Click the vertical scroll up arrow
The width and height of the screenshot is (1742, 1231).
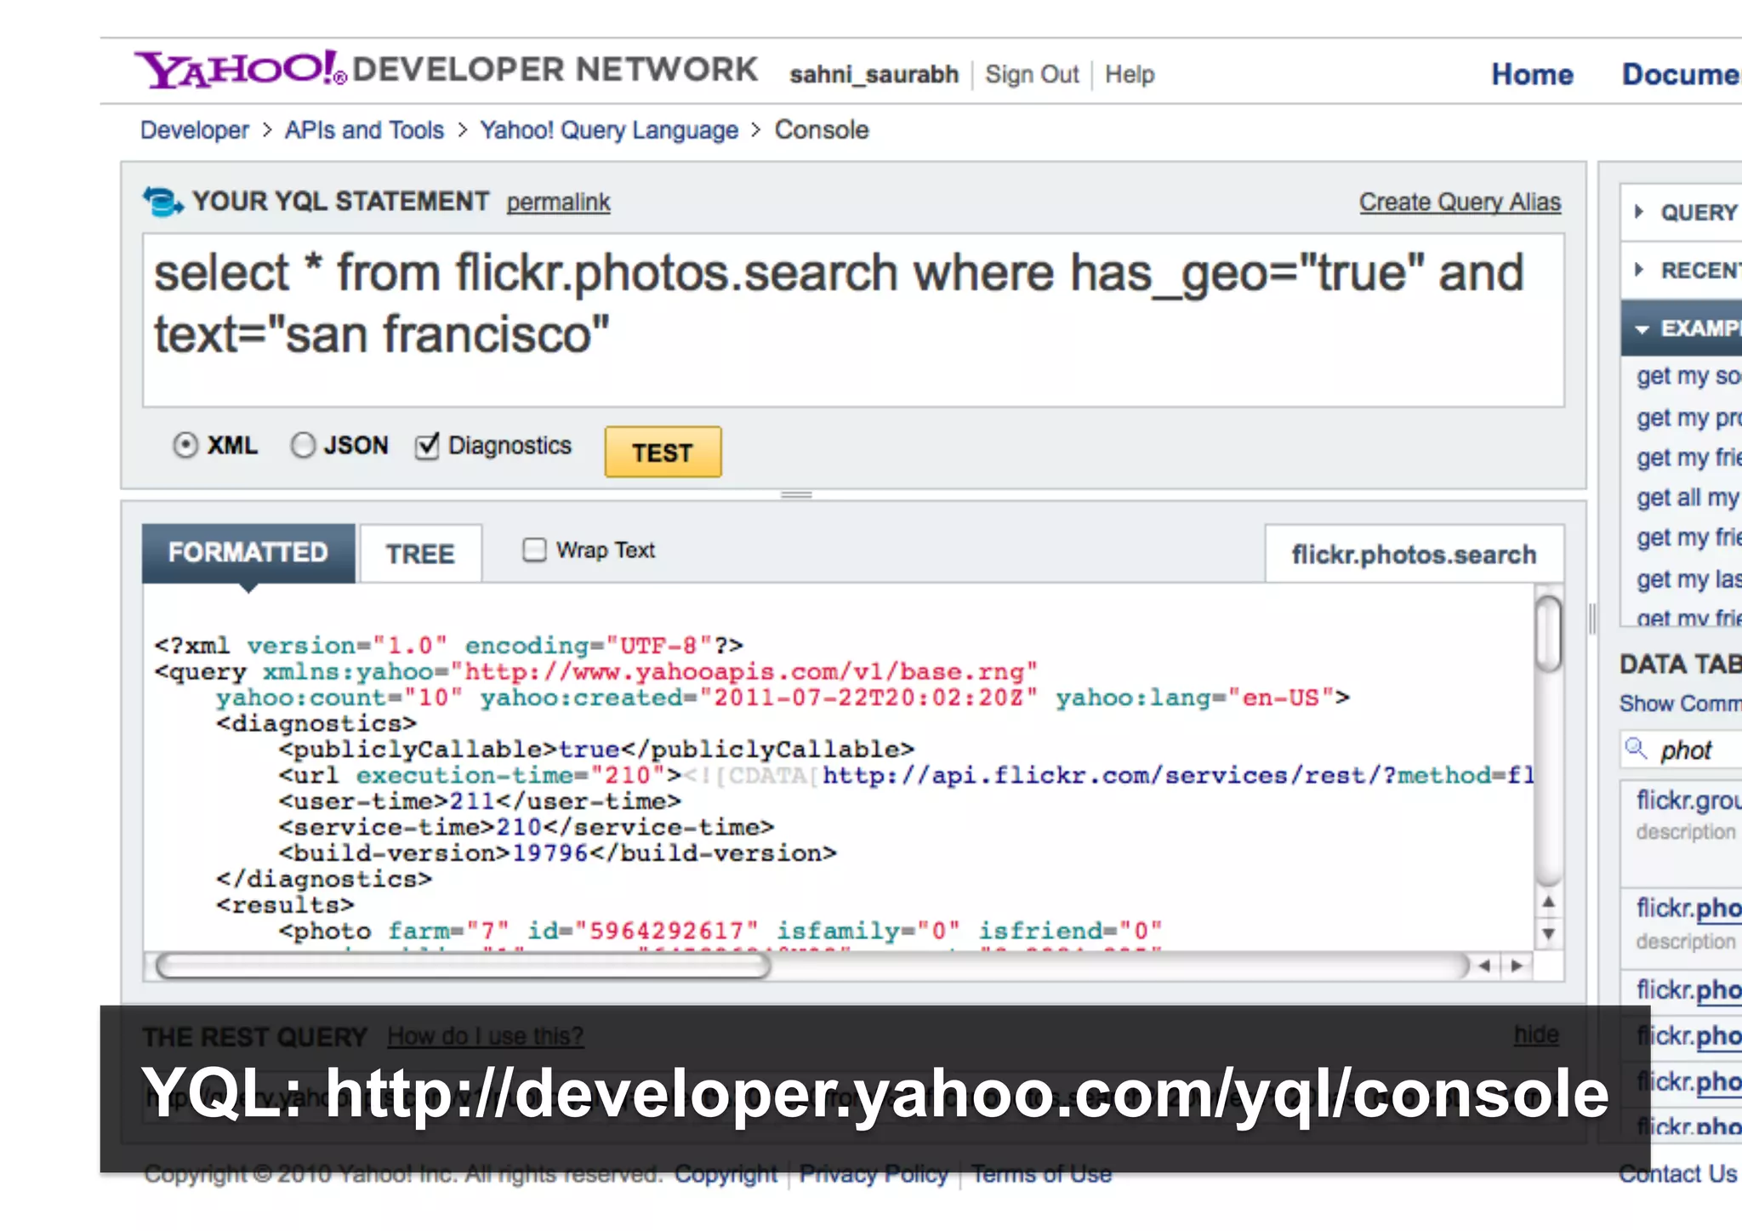pos(1549,902)
